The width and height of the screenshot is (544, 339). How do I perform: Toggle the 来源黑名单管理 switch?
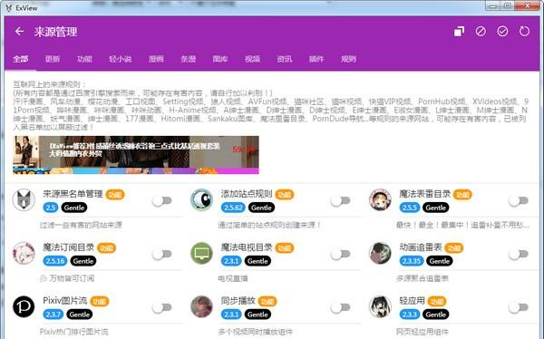tap(162, 200)
